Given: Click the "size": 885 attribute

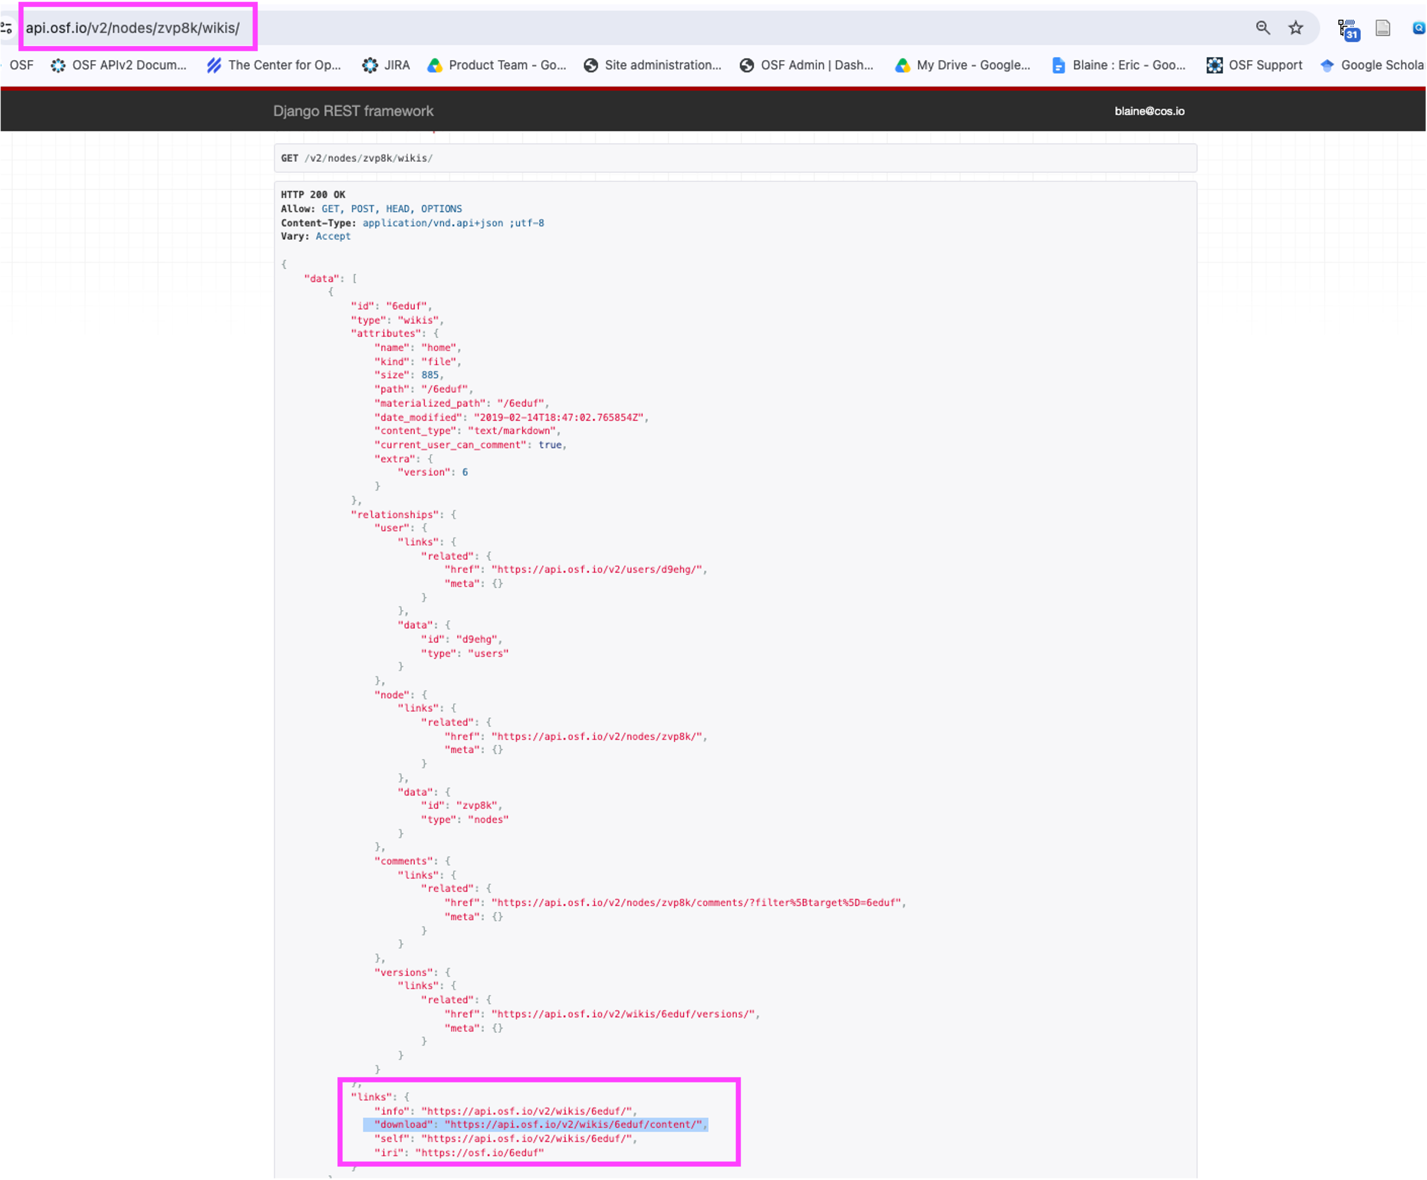Looking at the screenshot, I should [409, 375].
